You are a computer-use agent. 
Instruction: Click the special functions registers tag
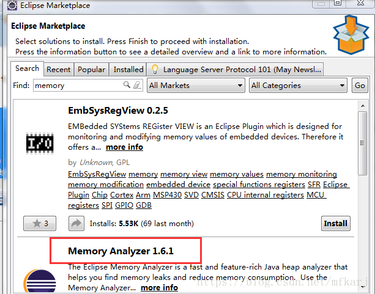[259, 185]
